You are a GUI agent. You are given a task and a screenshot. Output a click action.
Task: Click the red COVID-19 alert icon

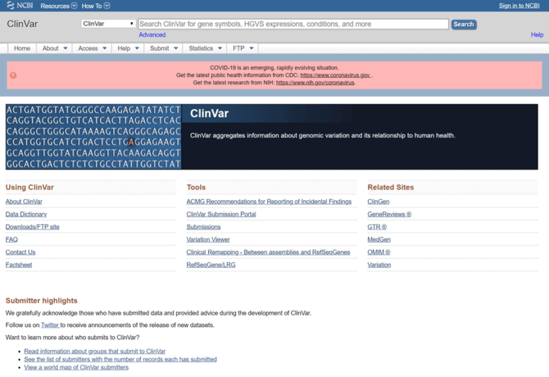[x=13, y=75]
